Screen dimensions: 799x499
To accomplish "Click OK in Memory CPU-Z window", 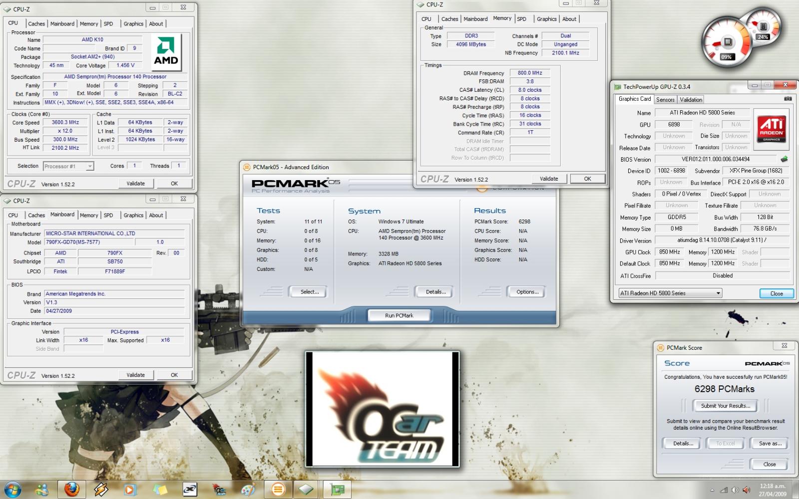I will (x=588, y=179).
